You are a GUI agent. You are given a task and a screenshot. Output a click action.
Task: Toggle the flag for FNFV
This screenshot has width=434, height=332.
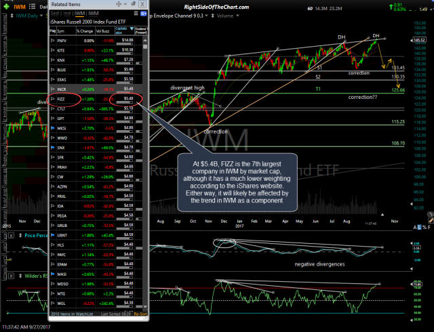pyautogui.click(x=53, y=41)
